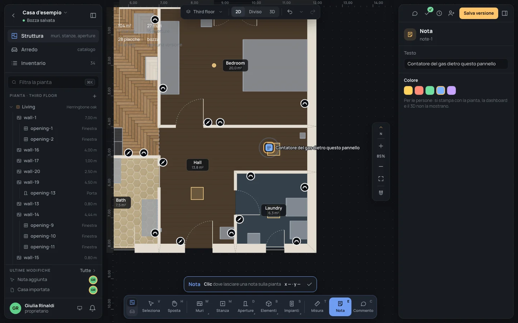Switch to 3D view
The width and height of the screenshot is (518, 323).
click(272, 12)
